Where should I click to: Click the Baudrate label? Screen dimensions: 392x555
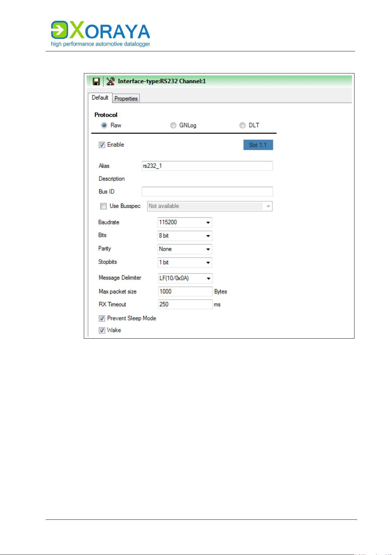[109, 222]
